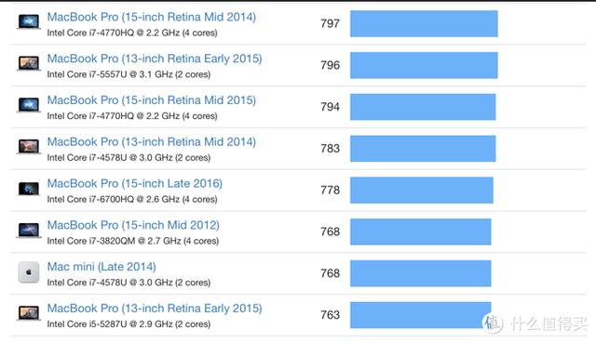Open the Mac mini (Late 2014) link
The width and height of the screenshot is (596, 343).
(102, 267)
